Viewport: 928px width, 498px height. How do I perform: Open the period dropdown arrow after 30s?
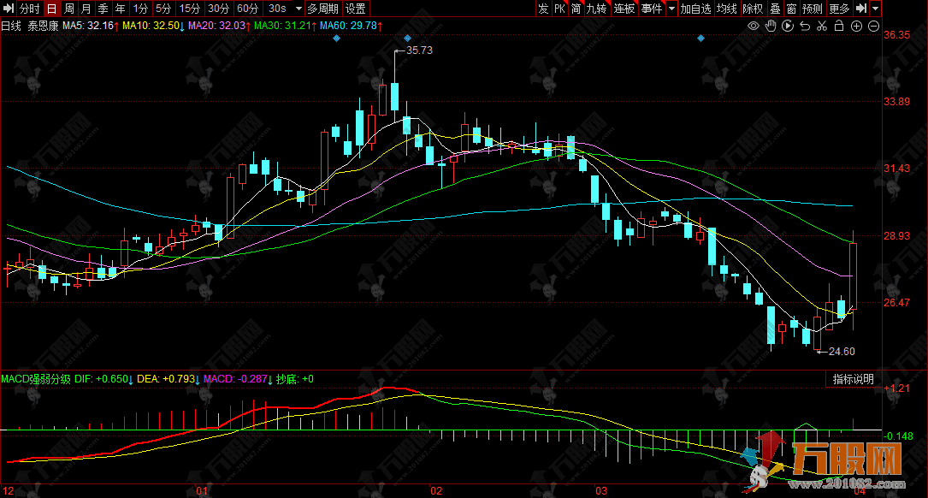click(x=298, y=9)
